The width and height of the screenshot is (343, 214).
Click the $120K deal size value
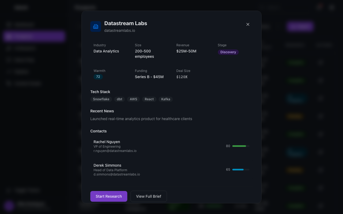point(182,77)
